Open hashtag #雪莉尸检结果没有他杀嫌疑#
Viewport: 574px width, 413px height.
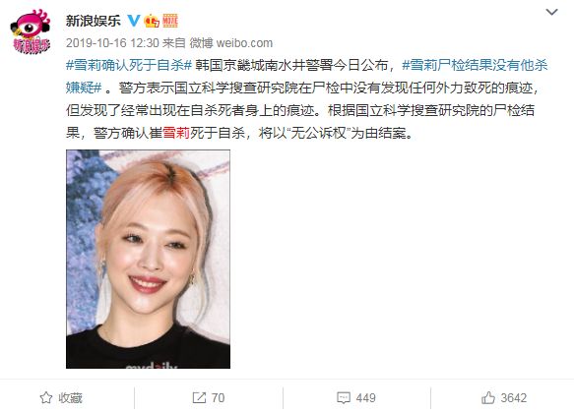[307, 77]
